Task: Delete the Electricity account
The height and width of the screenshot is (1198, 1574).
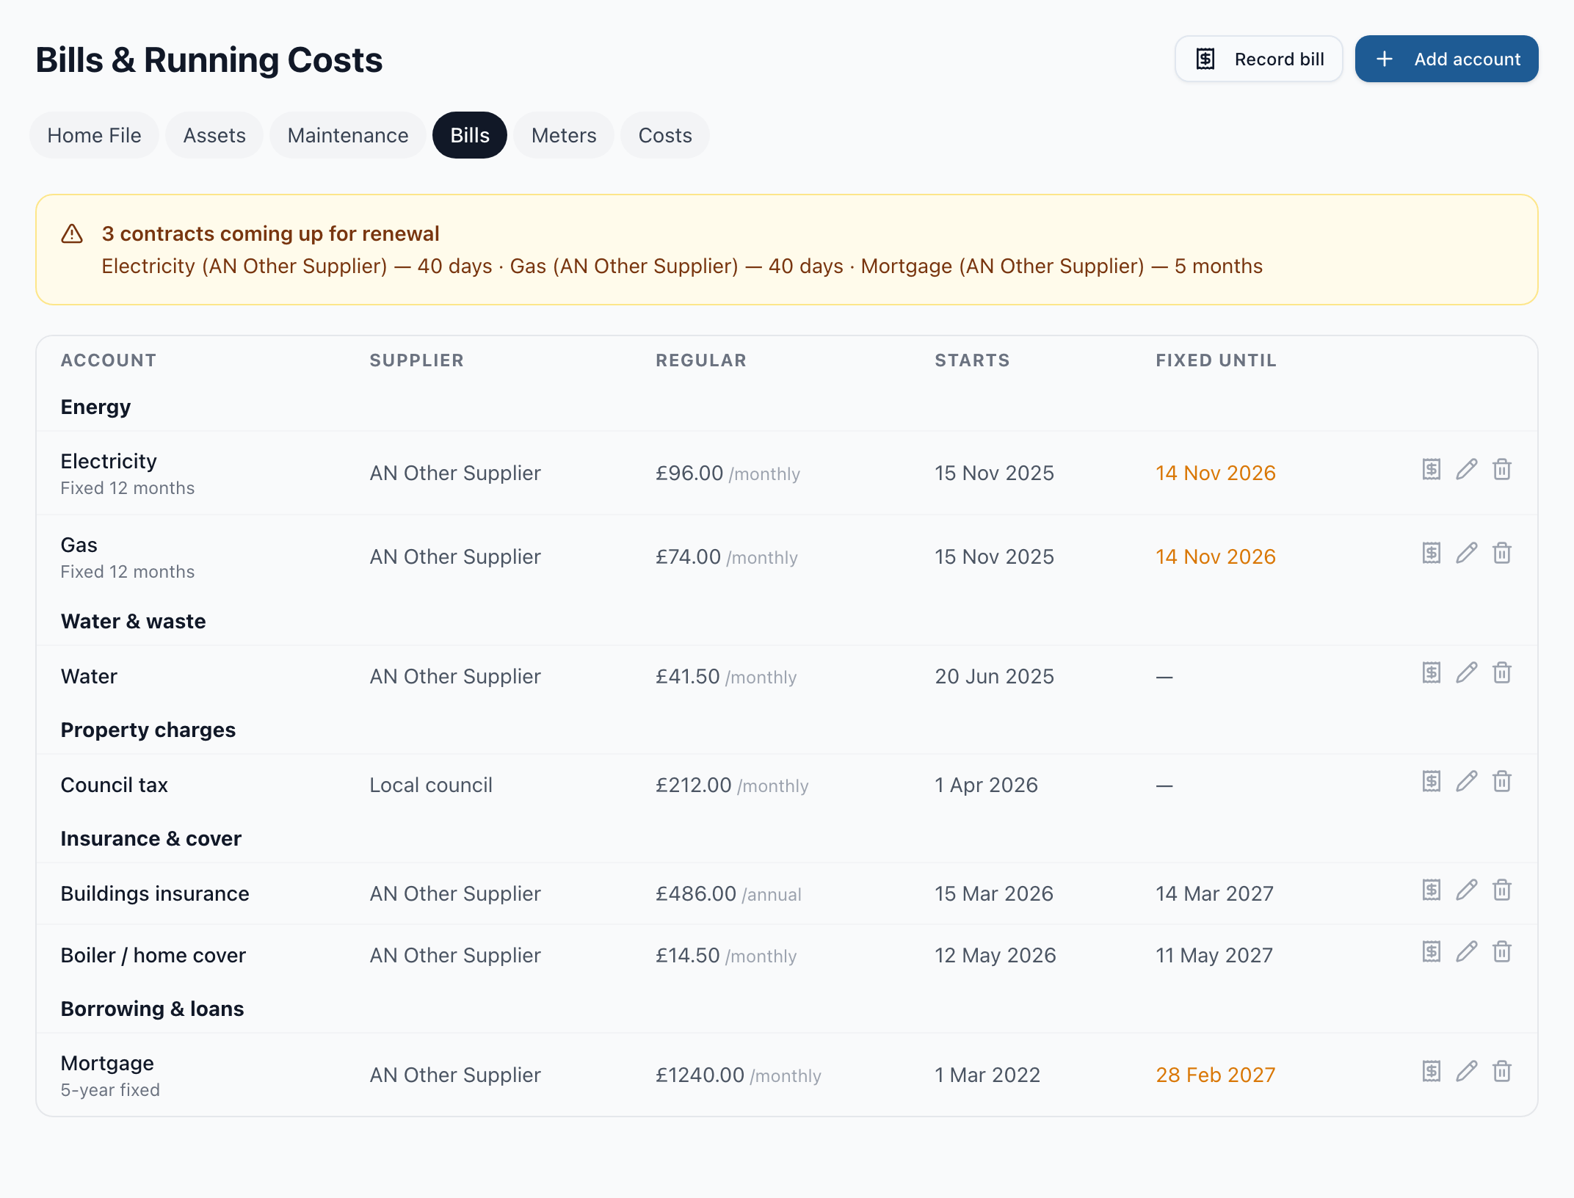Action: (1501, 470)
